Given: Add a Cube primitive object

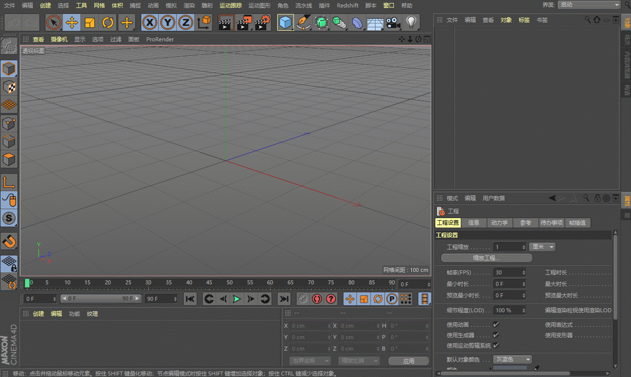Looking at the screenshot, I should (x=285, y=22).
